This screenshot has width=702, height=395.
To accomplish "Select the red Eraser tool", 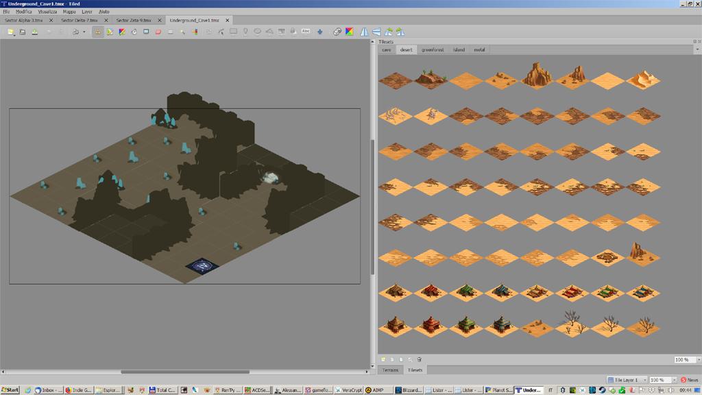I will (158, 32).
